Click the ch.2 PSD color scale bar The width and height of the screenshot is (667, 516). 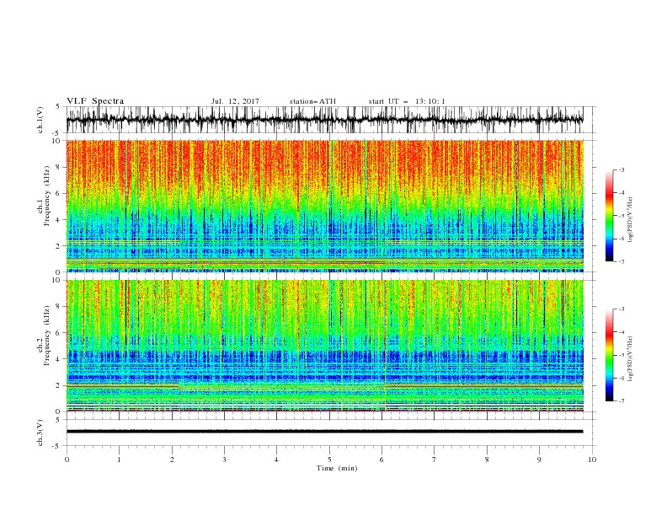(x=609, y=355)
